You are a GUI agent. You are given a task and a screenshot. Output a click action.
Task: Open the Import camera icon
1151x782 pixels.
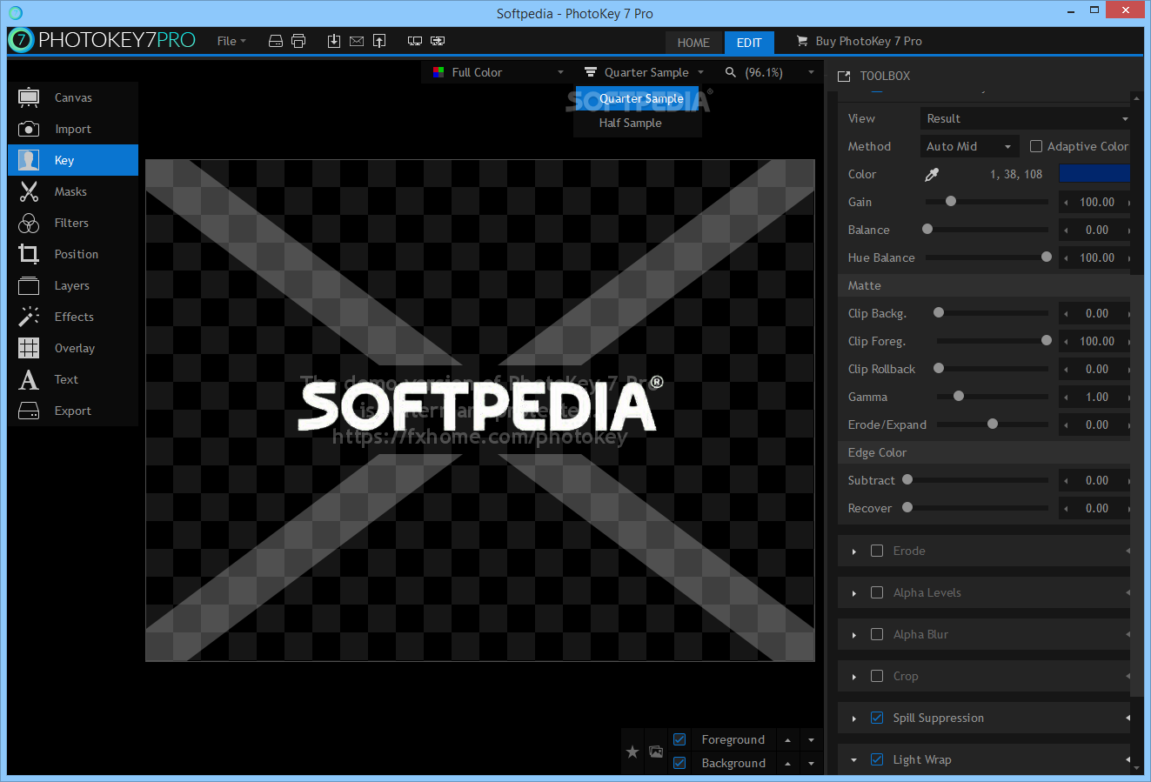coord(29,129)
